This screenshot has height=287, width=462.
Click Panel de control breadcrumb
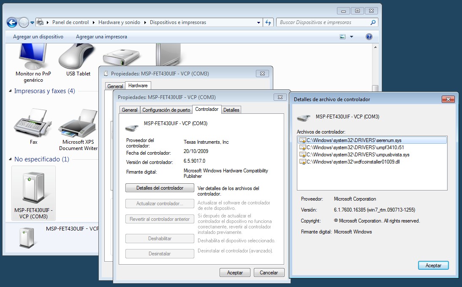(71, 22)
